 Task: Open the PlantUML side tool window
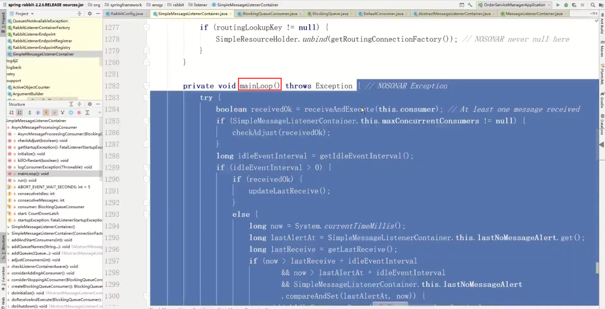click(x=602, y=75)
